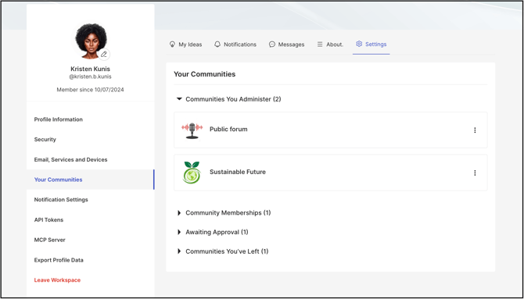Switch to Messages tab
The width and height of the screenshot is (524, 299).
point(287,44)
